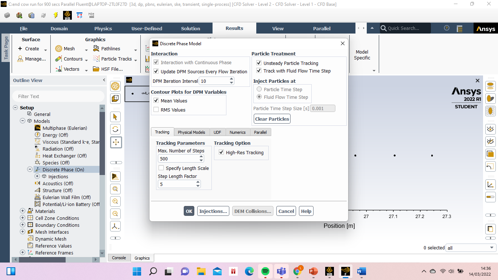This screenshot has height=280, width=498.
Task: Expand the Boundary Conditions tree node
Action: [x=23, y=225]
